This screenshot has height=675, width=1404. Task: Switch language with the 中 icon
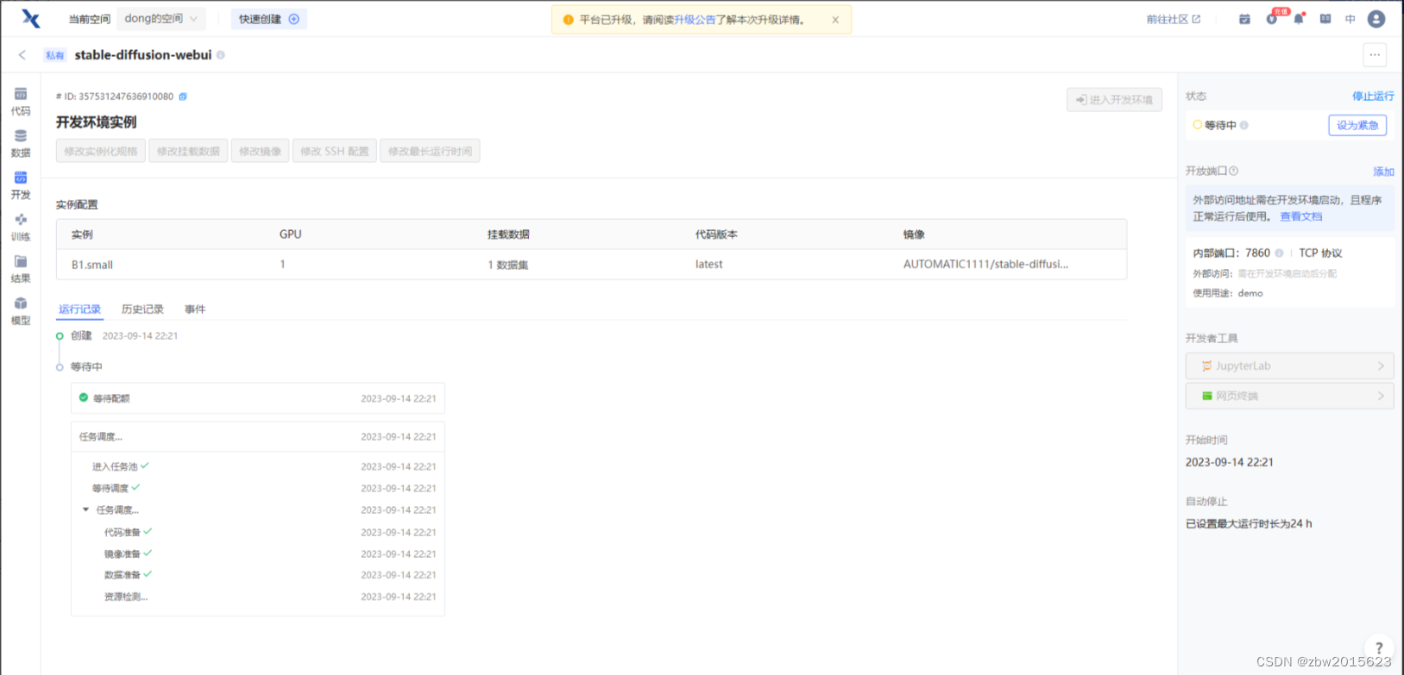tap(1350, 19)
